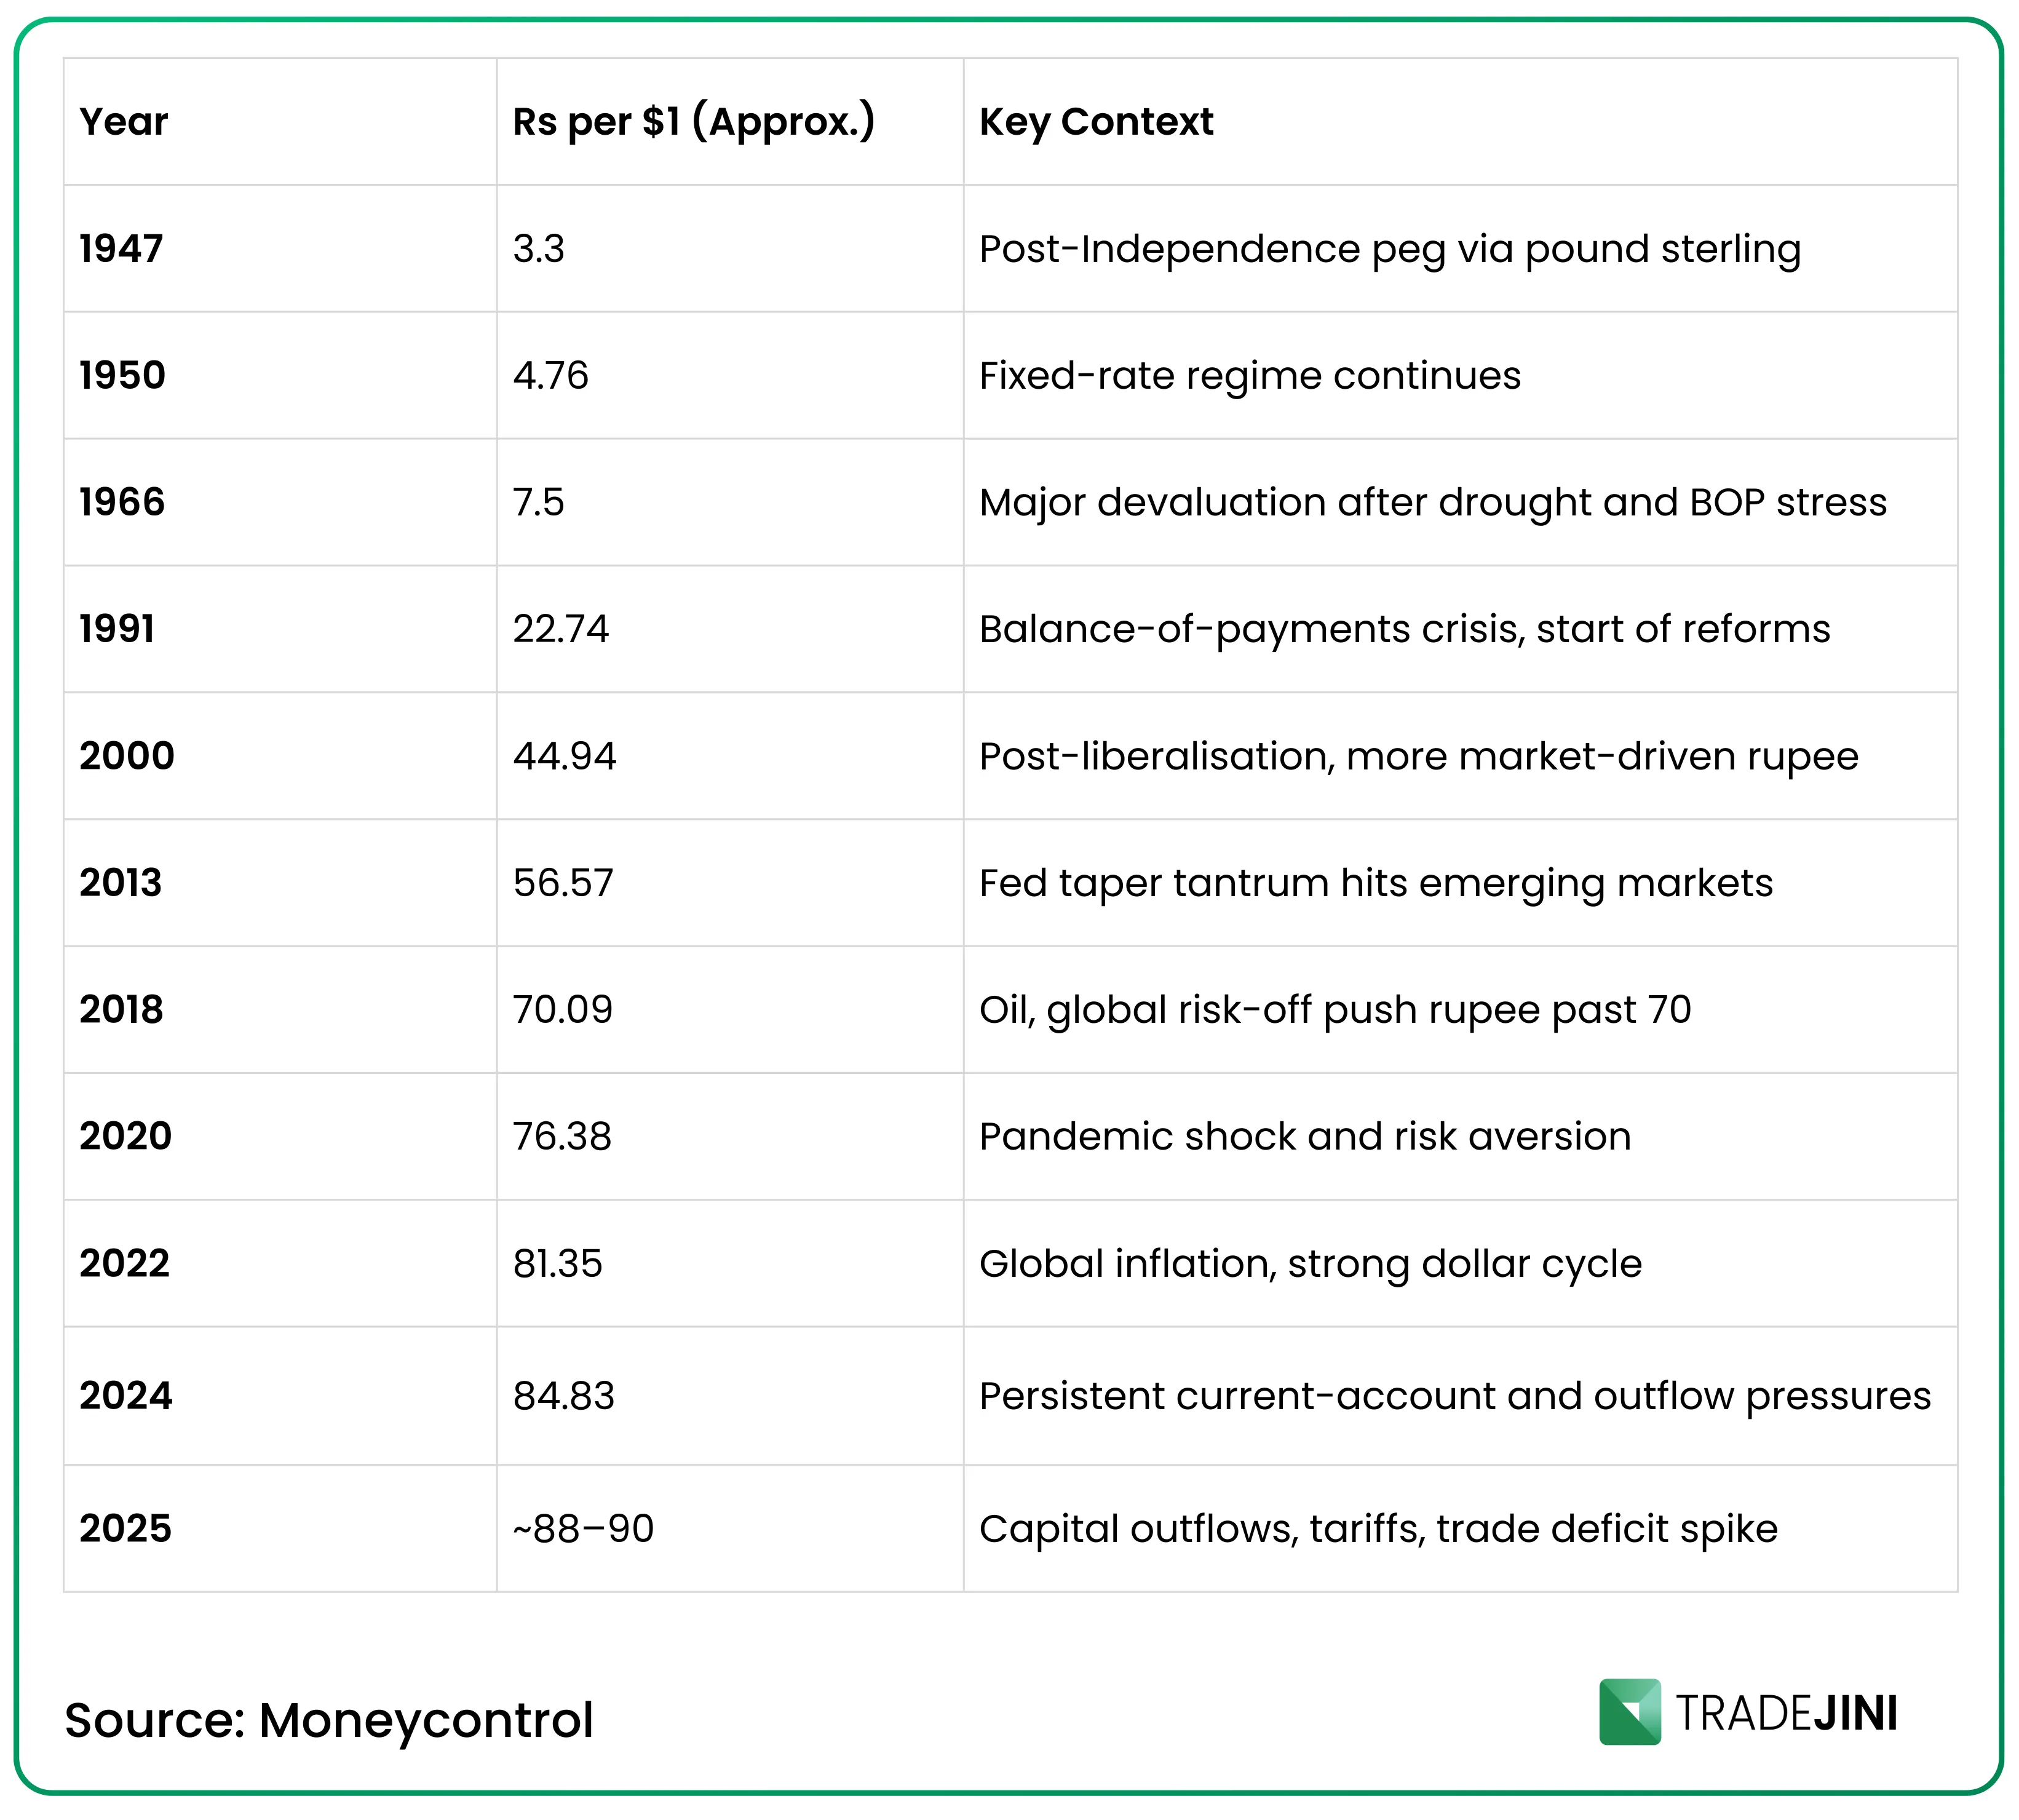
Task: Click the 22.74 rate value
Action: [x=560, y=629]
